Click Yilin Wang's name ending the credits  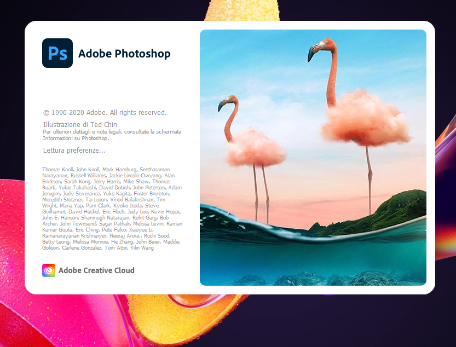click(x=142, y=248)
